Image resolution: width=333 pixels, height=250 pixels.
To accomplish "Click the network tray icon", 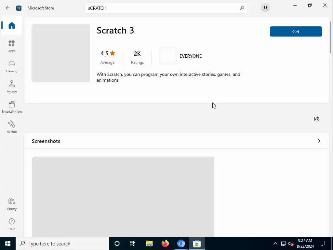I will (283, 243).
